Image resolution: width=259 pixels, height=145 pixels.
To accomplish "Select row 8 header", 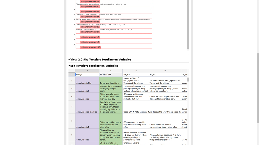I will click(72, 121).
